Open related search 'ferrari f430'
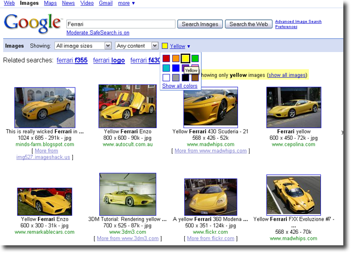 coord(145,60)
